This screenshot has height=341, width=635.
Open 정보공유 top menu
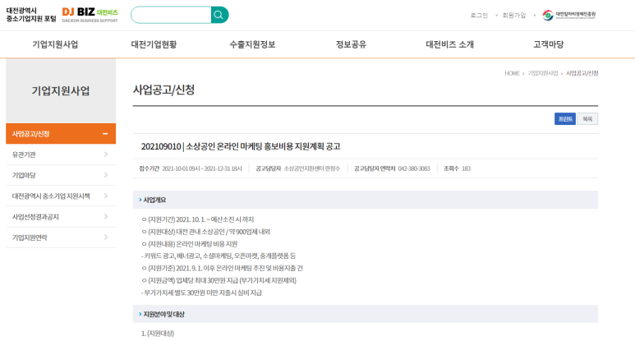click(351, 44)
